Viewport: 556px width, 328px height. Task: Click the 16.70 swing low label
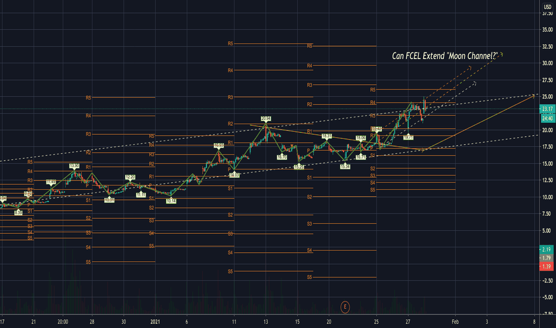pos(282,157)
